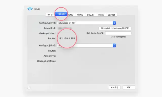This screenshot has width=162, height=97.
Task: Select the TCP/IP tab
Action: click(61, 14)
